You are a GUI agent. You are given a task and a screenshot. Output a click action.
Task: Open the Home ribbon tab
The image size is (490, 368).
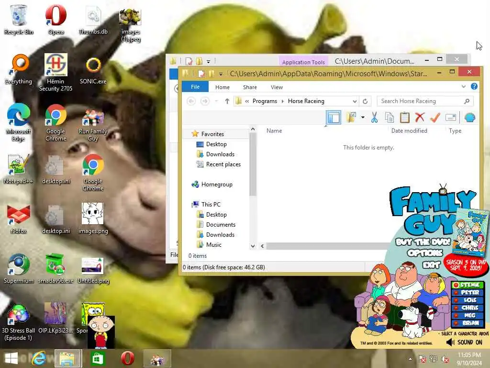[x=222, y=87]
